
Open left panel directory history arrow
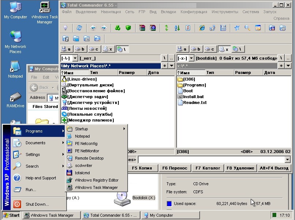pyautogui.click(x=171, y=66)
